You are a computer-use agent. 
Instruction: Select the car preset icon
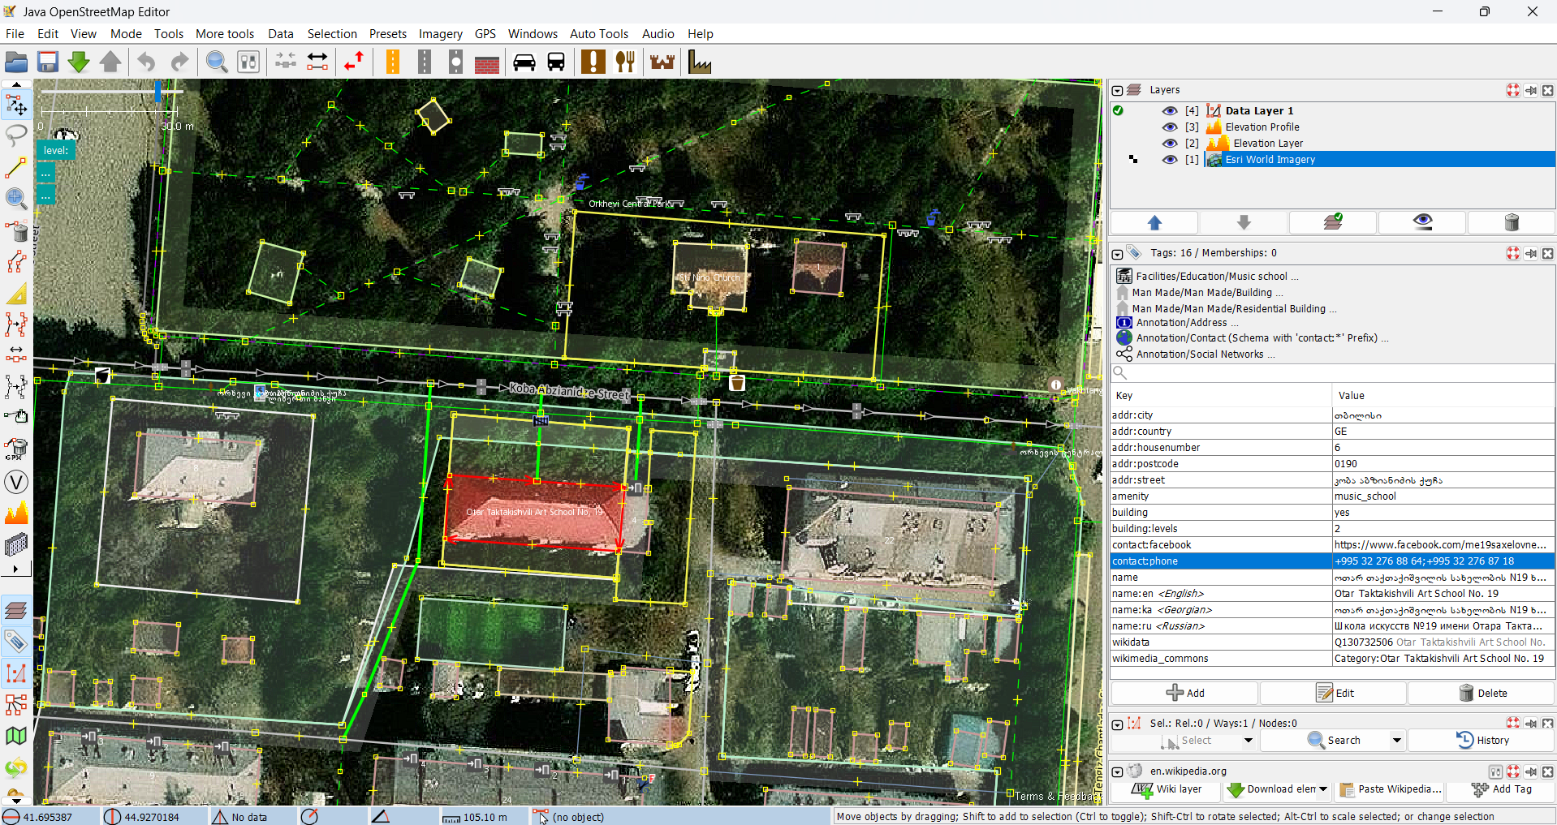click(x=524, y=62)
